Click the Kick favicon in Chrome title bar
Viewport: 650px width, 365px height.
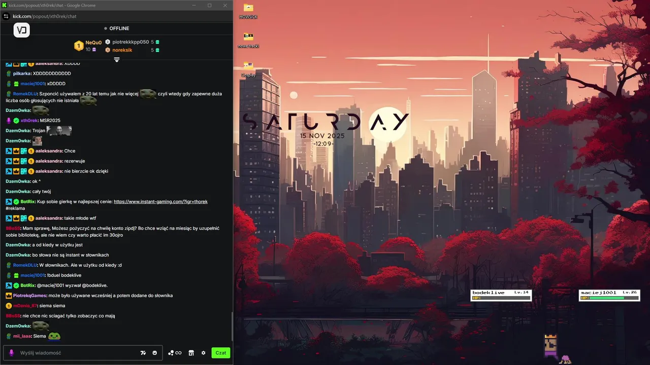pos(5,5)
